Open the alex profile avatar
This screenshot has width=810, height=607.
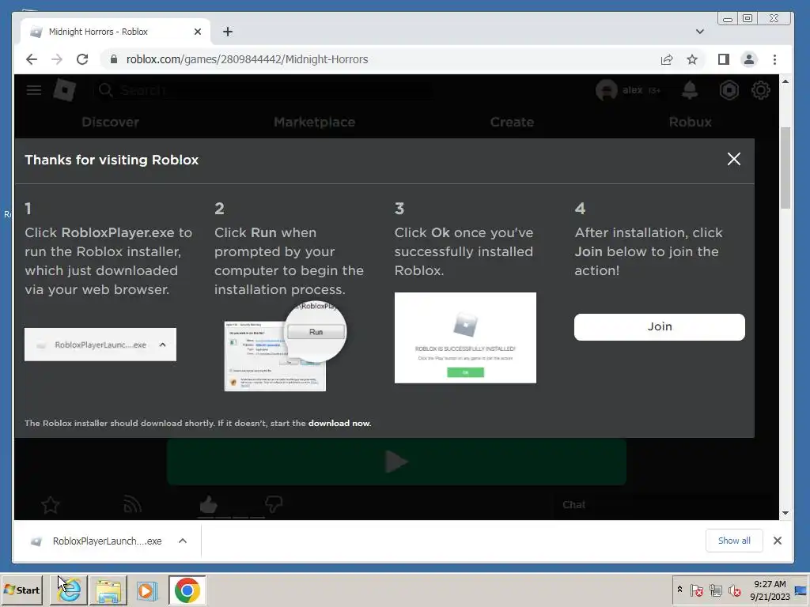point(607,90)
